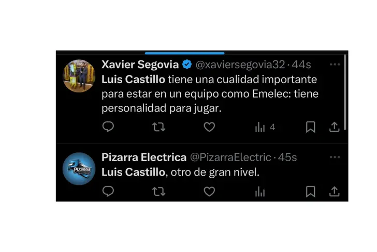The height and width of the screenshot is (252, 377).
Task: Retweet Pizarra Electrica's post
Action: pyautogui.click(x=158, y=192)
